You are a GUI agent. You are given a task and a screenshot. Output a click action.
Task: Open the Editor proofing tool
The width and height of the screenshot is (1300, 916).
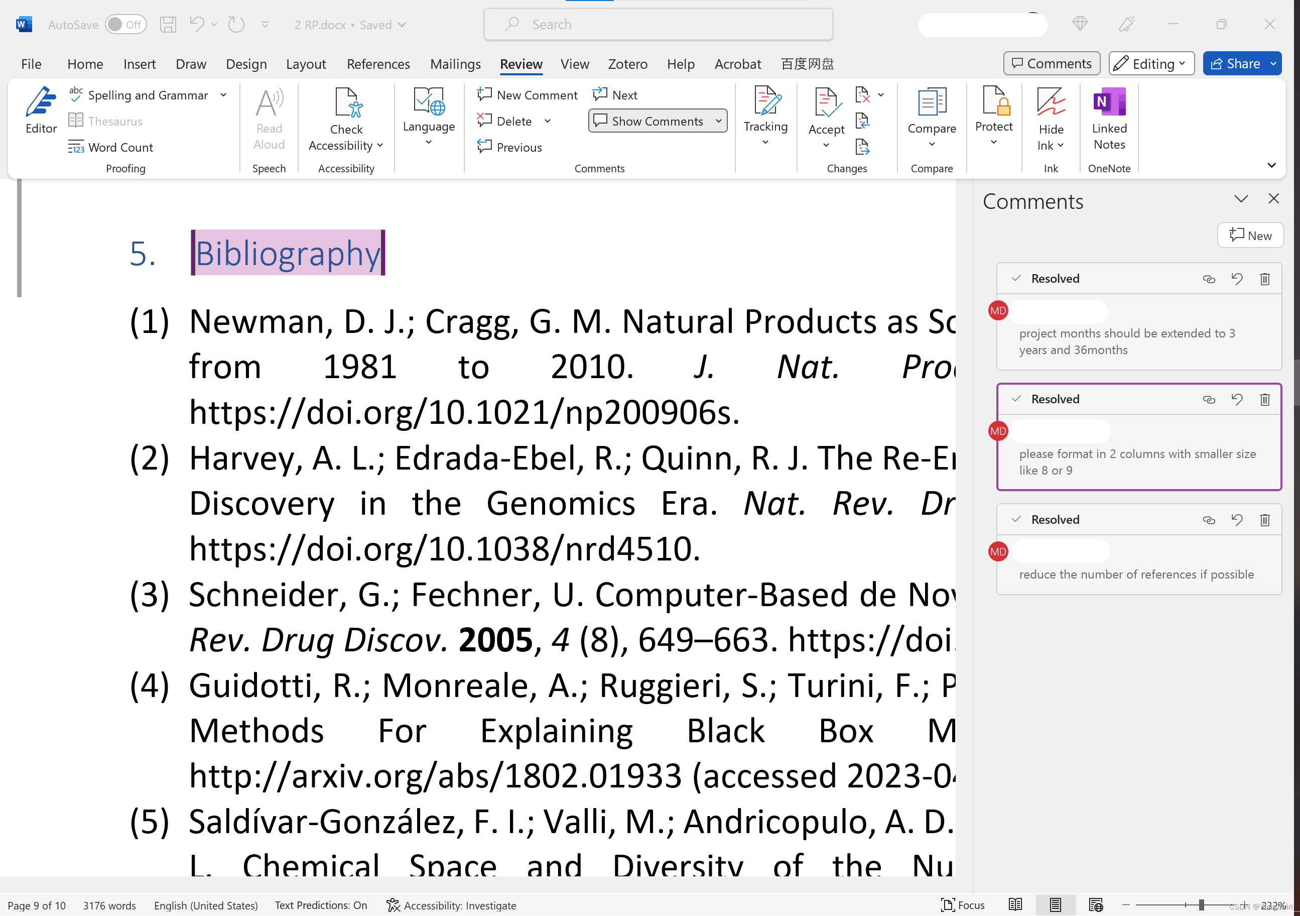[41, 110]
